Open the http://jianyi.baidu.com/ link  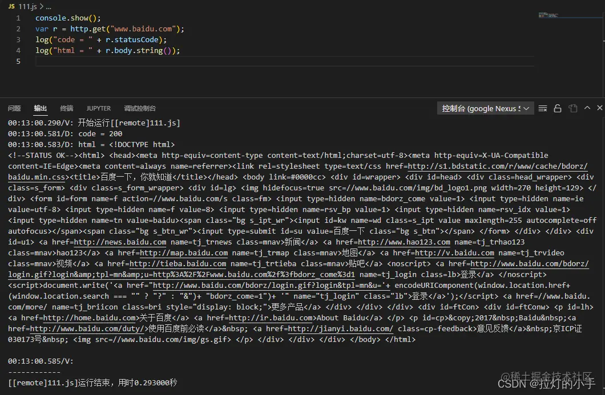pos(341,329)
